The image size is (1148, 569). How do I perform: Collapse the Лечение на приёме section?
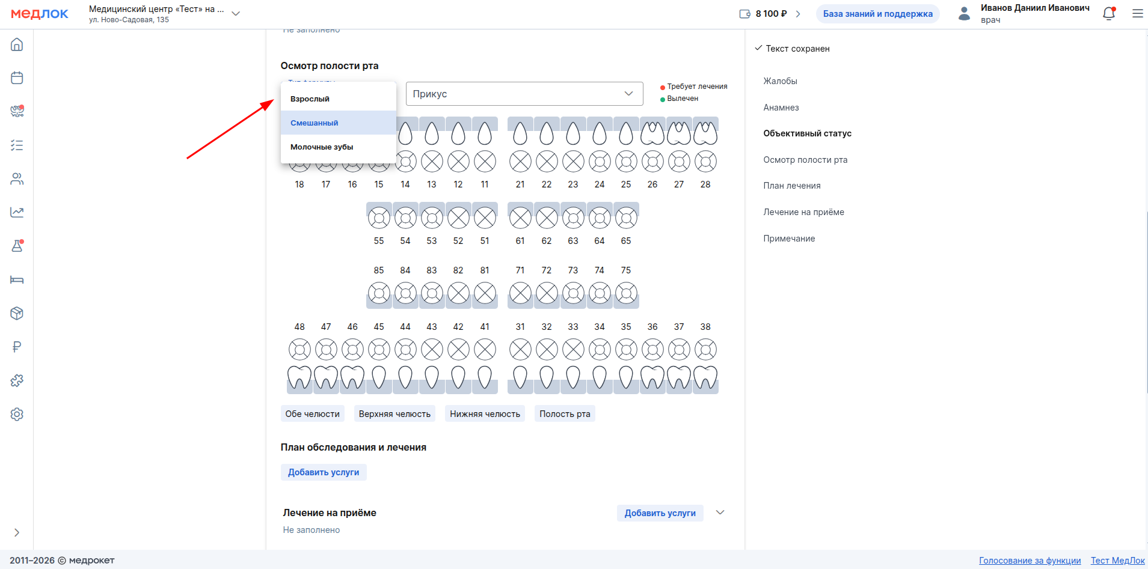point(720,513)
